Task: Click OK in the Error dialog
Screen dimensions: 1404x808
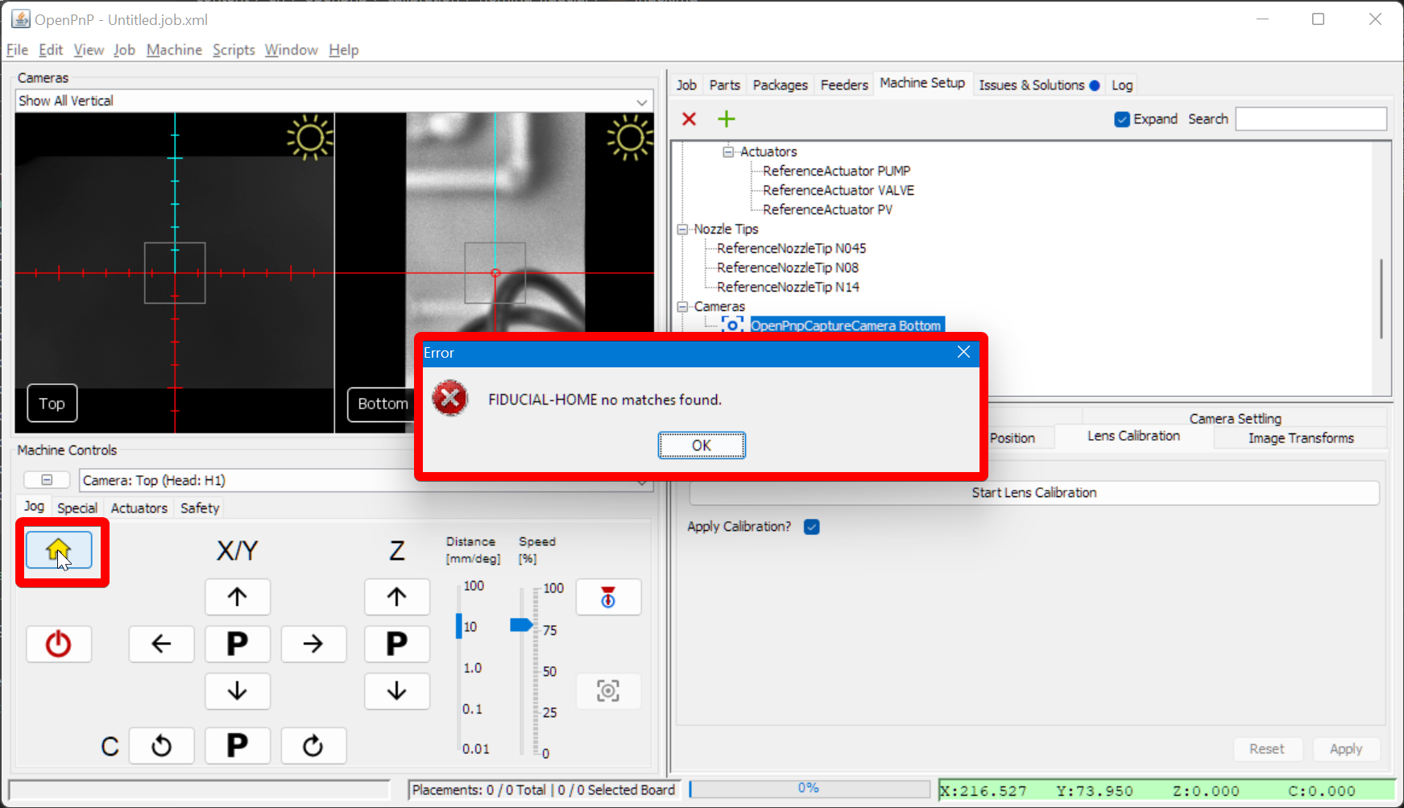Action: (x=701, y=445)
